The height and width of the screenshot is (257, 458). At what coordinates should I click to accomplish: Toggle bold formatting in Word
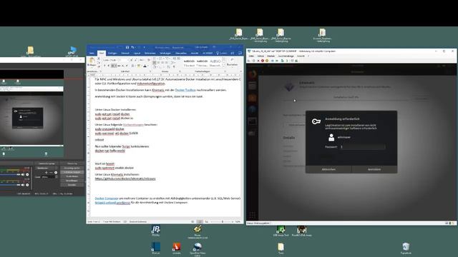point(104,66)
